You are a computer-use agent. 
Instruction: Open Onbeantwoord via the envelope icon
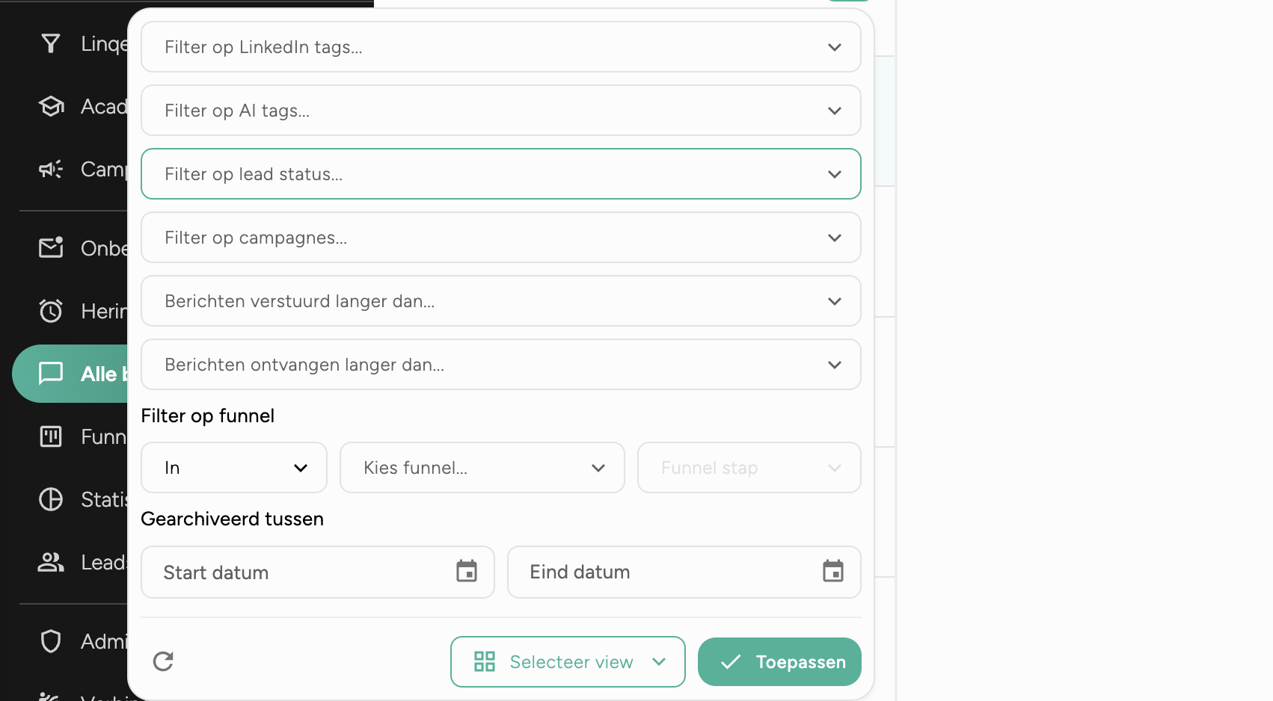coord(50,247)
